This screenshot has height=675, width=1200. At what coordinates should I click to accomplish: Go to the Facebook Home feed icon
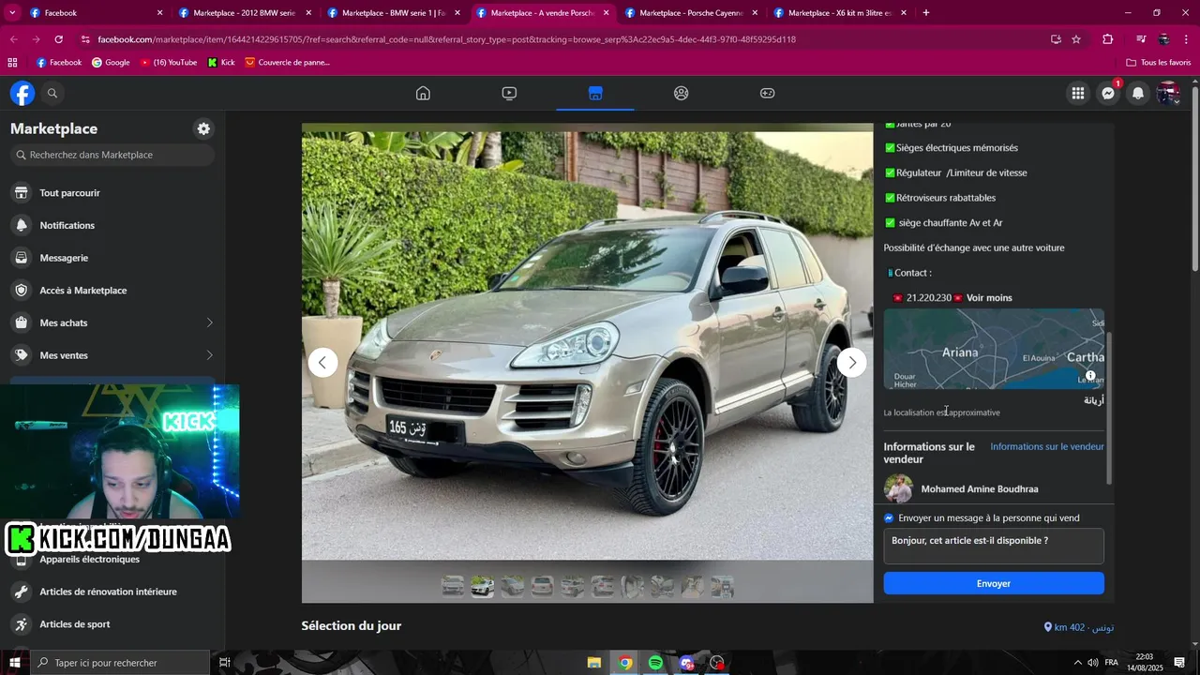(423, 93)
